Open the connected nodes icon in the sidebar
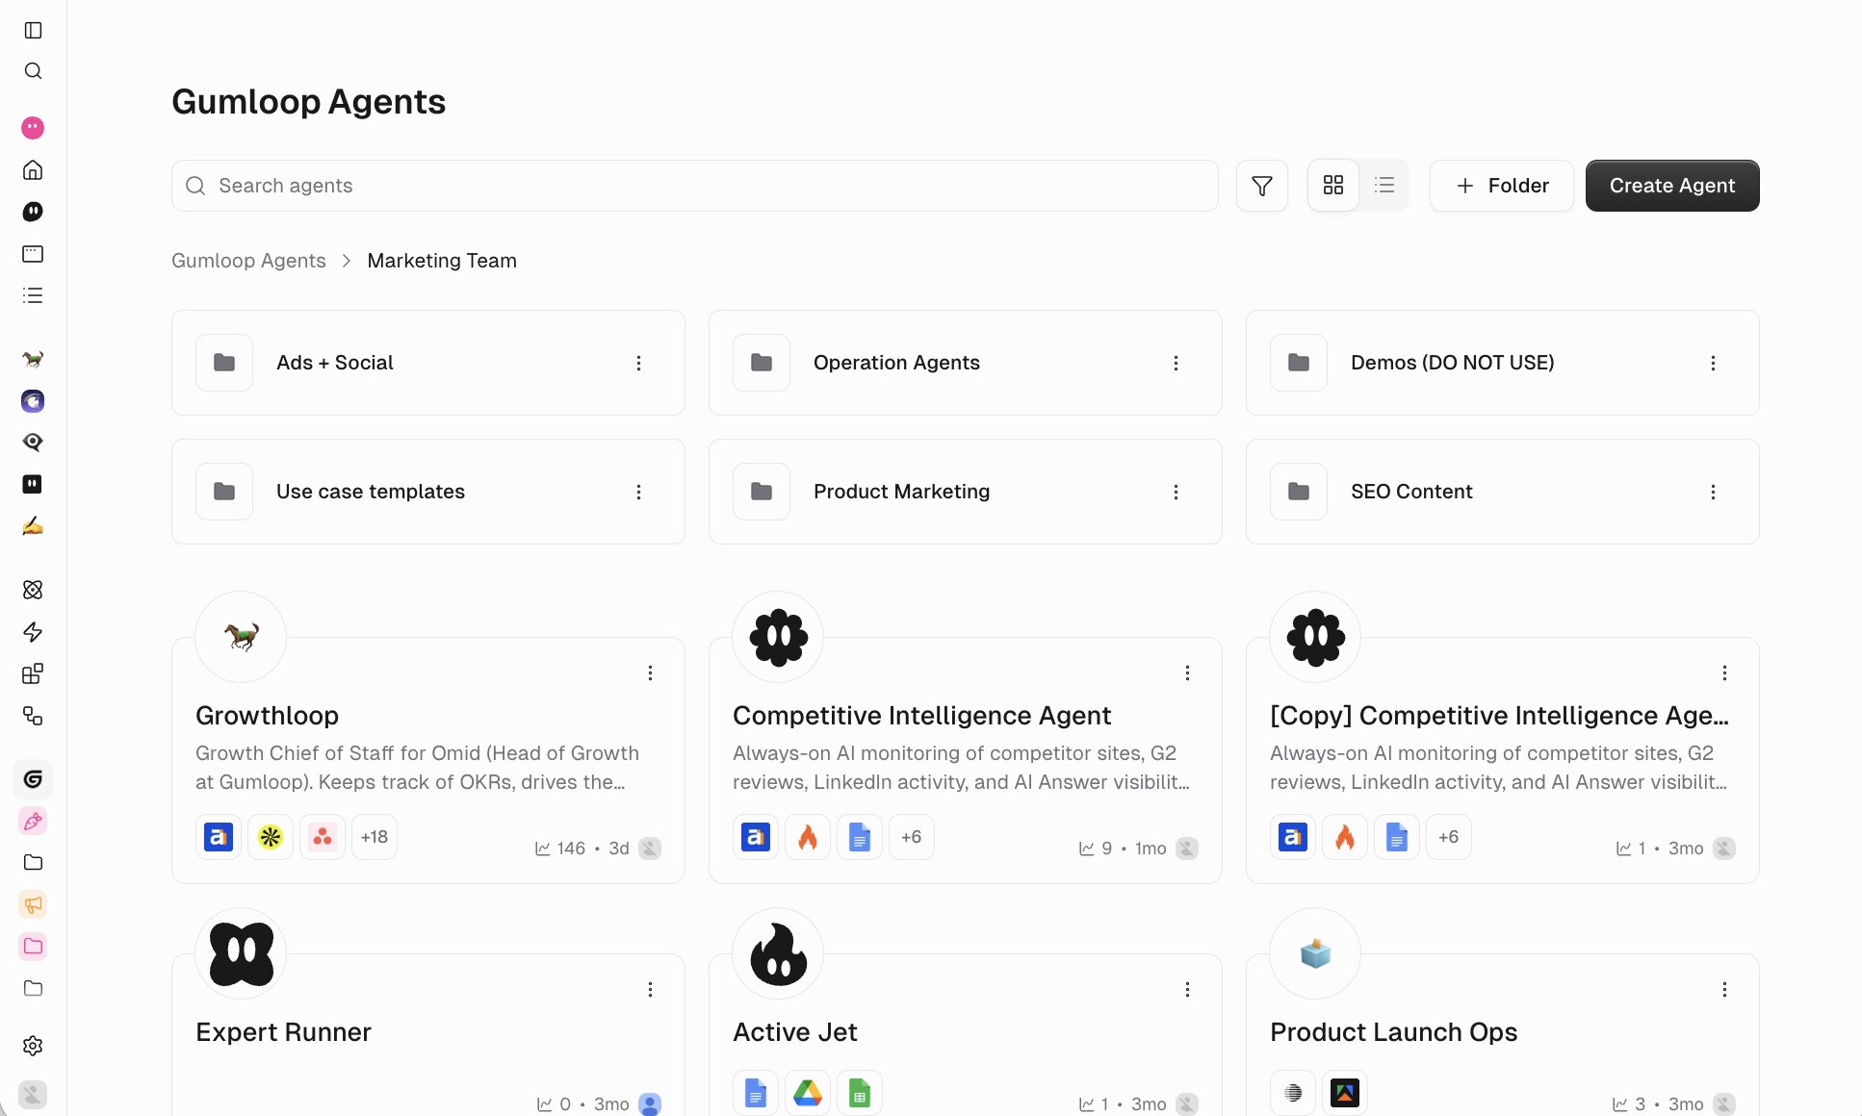This screenshot has height=1116, width=1862. pyautogui.click(x=33, y=716)
